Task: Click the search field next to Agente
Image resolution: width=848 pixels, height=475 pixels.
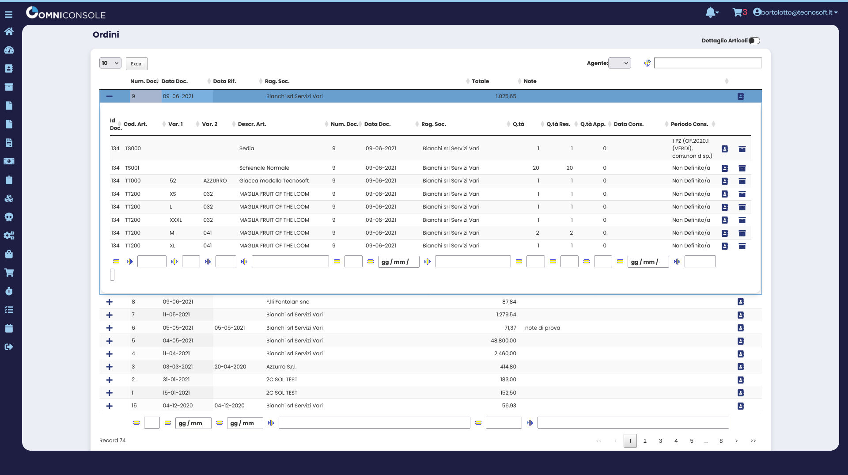Action: [708, 63]
